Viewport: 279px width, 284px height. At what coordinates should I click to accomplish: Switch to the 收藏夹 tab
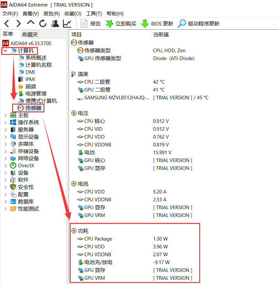tap(30, 34)
